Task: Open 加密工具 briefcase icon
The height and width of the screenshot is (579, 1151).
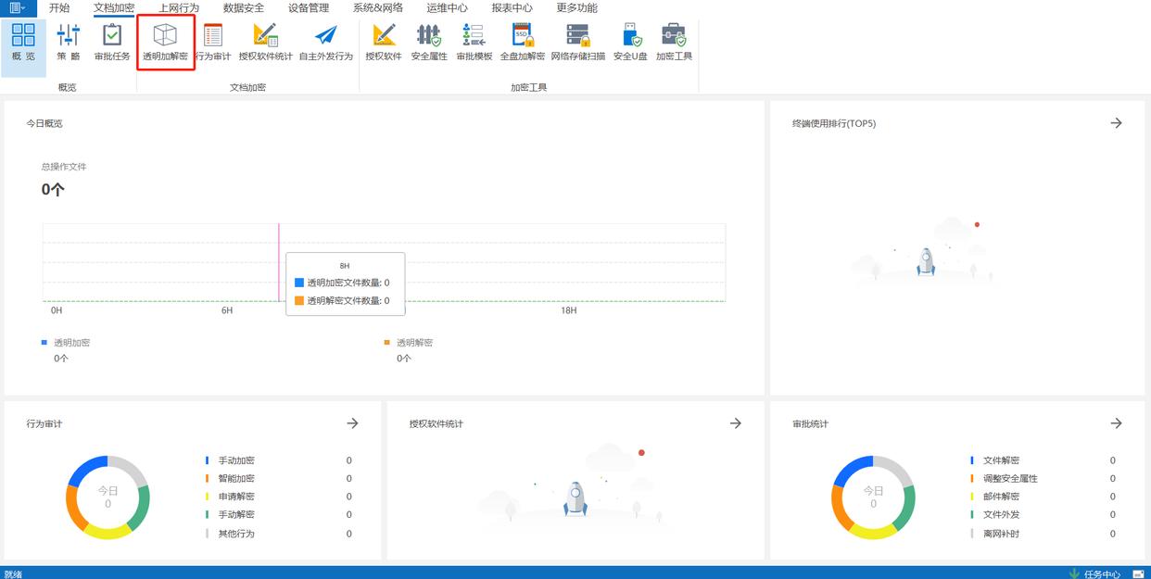Action: point(674,42)
